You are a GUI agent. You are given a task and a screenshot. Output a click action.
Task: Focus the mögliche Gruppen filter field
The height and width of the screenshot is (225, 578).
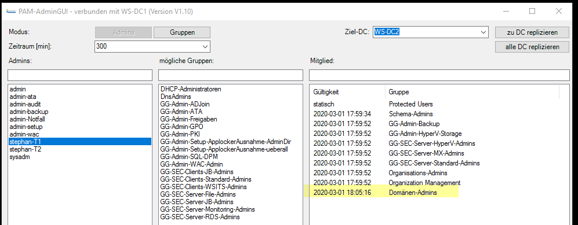(x=231, y=75)
